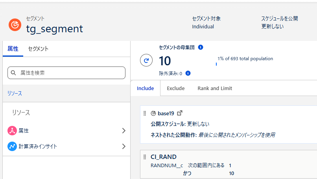Click drag handle of CI_RAND card

145,157
